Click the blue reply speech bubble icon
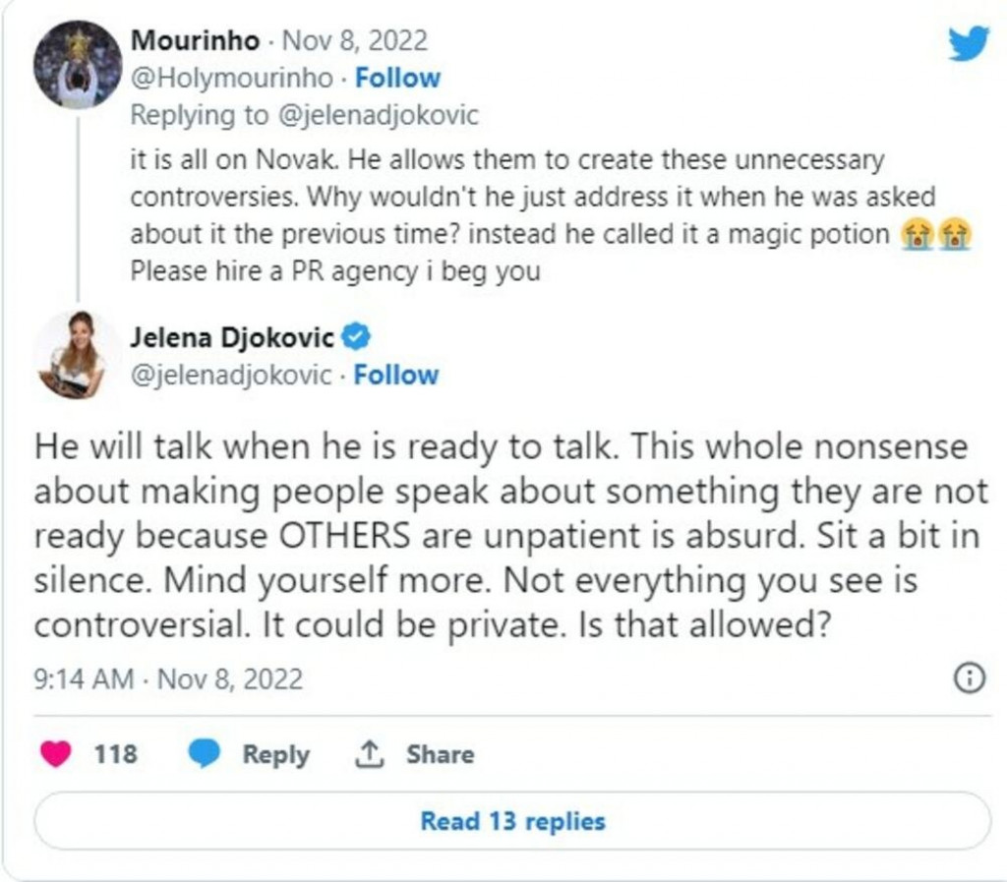This screenshot has width=1007, height=882. coord(204,754)
